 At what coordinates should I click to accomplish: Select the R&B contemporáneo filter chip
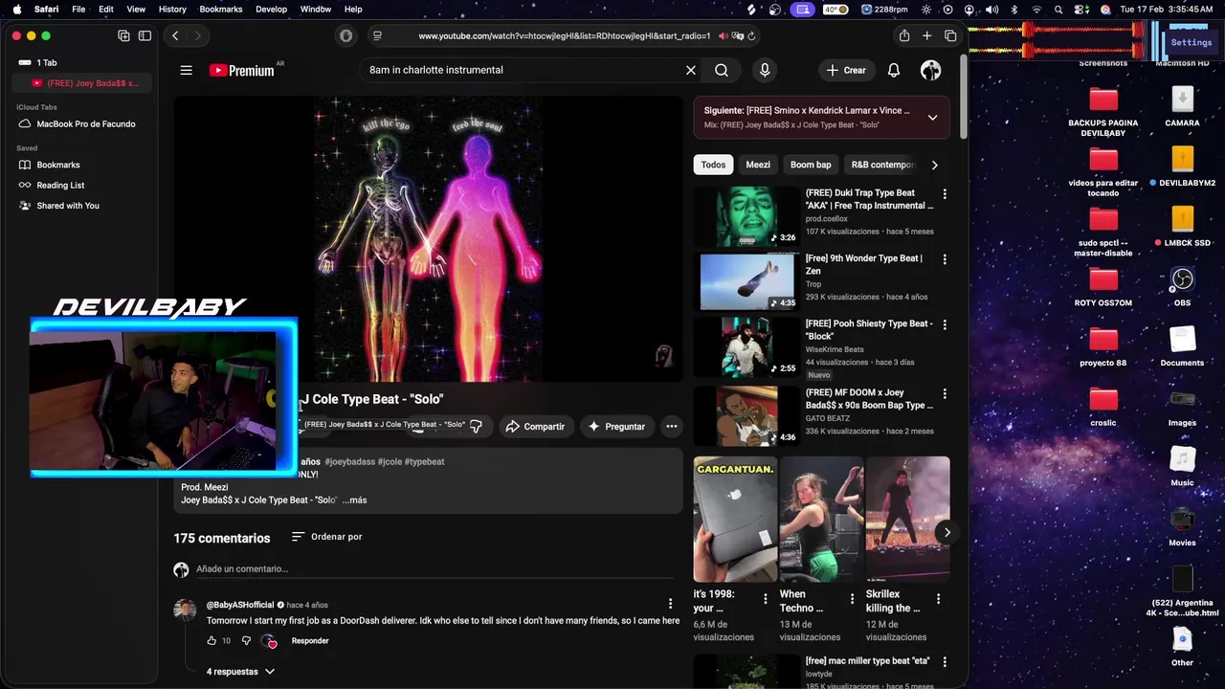(x=882, y=165)
